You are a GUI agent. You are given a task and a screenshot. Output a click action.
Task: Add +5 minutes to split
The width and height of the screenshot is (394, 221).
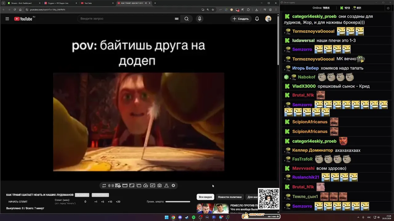[103, 202]
